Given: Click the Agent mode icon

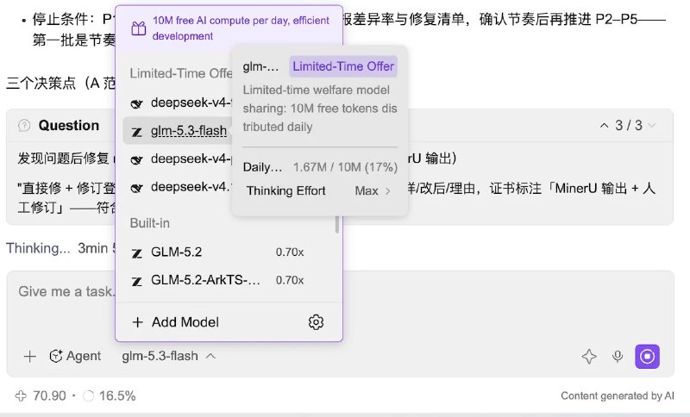Looking at the screenshot, I should click(56, 356).
